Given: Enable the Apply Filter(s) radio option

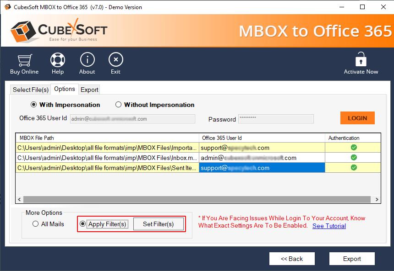Looking at the screenshot, I should pos(83,224).
